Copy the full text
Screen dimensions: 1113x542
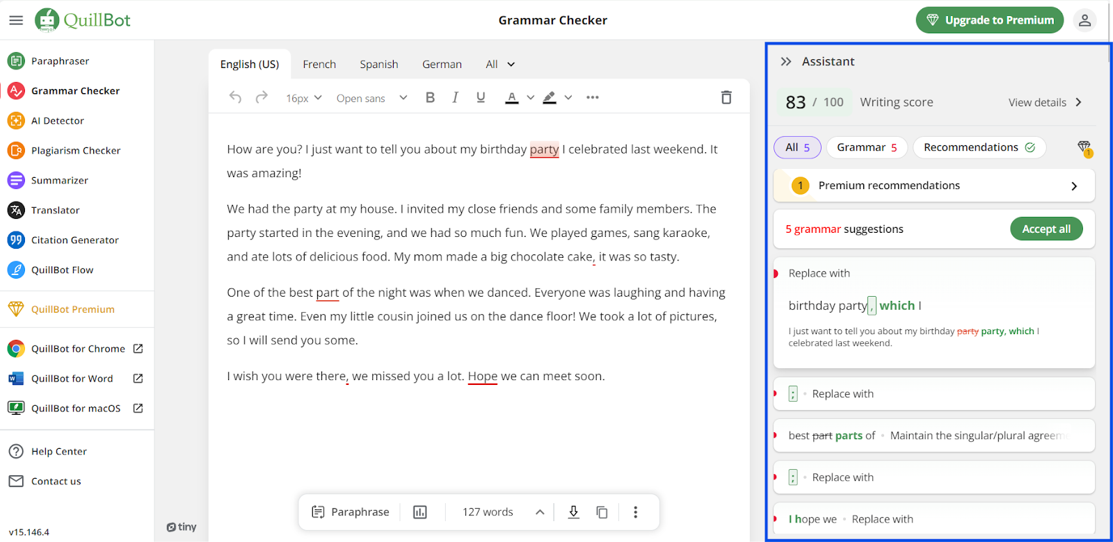pos(602,512)
